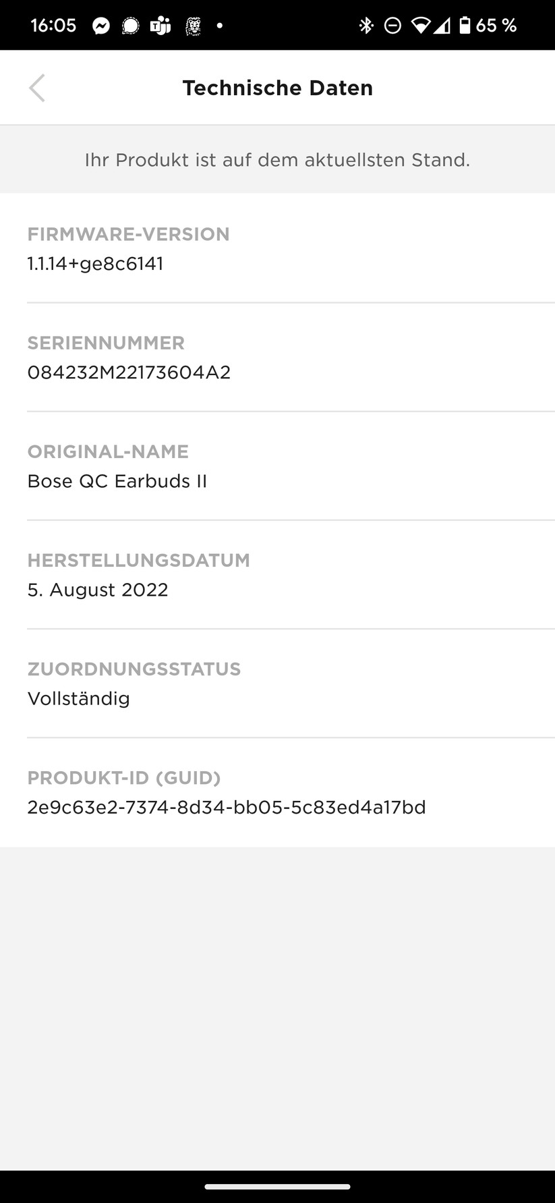Screen dimensions: 555x1203
Task: Tap the Bluetooth status icon
Action: [x=366, y=26]
